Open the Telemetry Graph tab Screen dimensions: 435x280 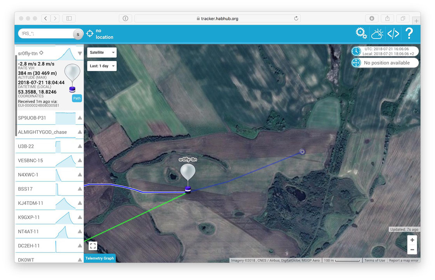(x=99, y=258)
